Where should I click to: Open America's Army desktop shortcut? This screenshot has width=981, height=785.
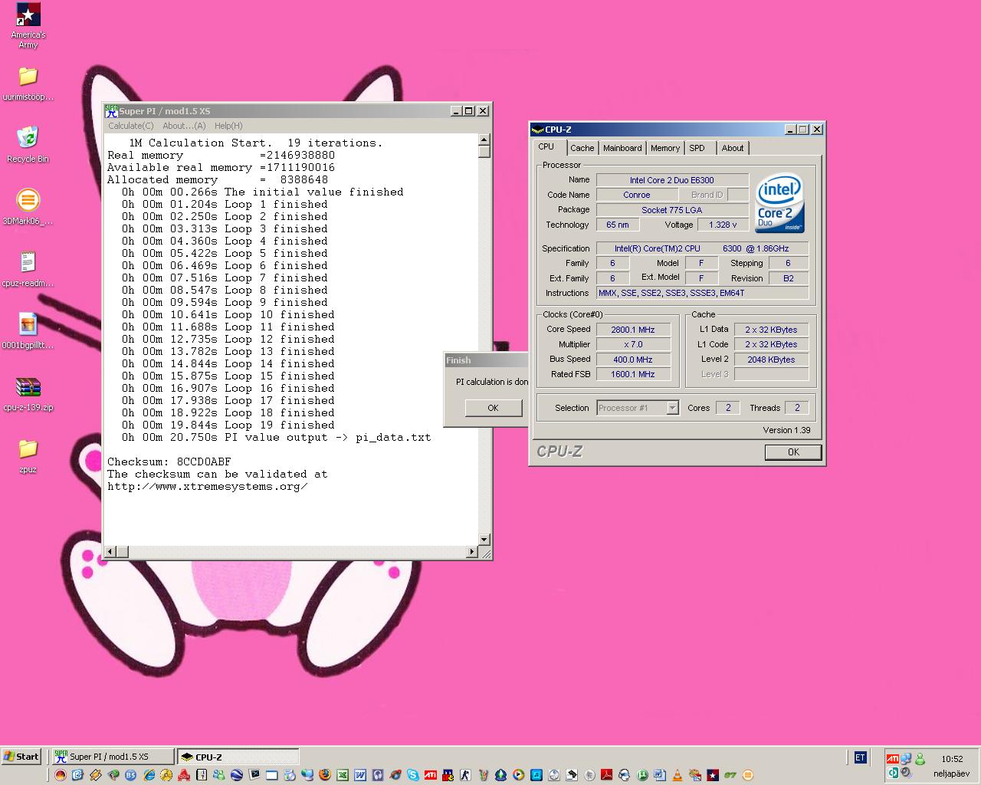coord(28,25)
